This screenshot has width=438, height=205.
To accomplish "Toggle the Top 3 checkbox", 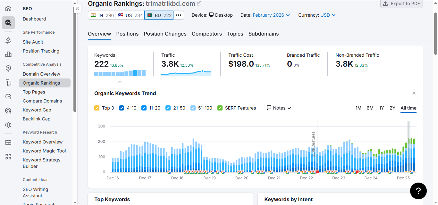I will (97, 108).
